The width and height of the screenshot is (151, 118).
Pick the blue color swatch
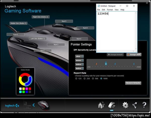click(27, 92)
